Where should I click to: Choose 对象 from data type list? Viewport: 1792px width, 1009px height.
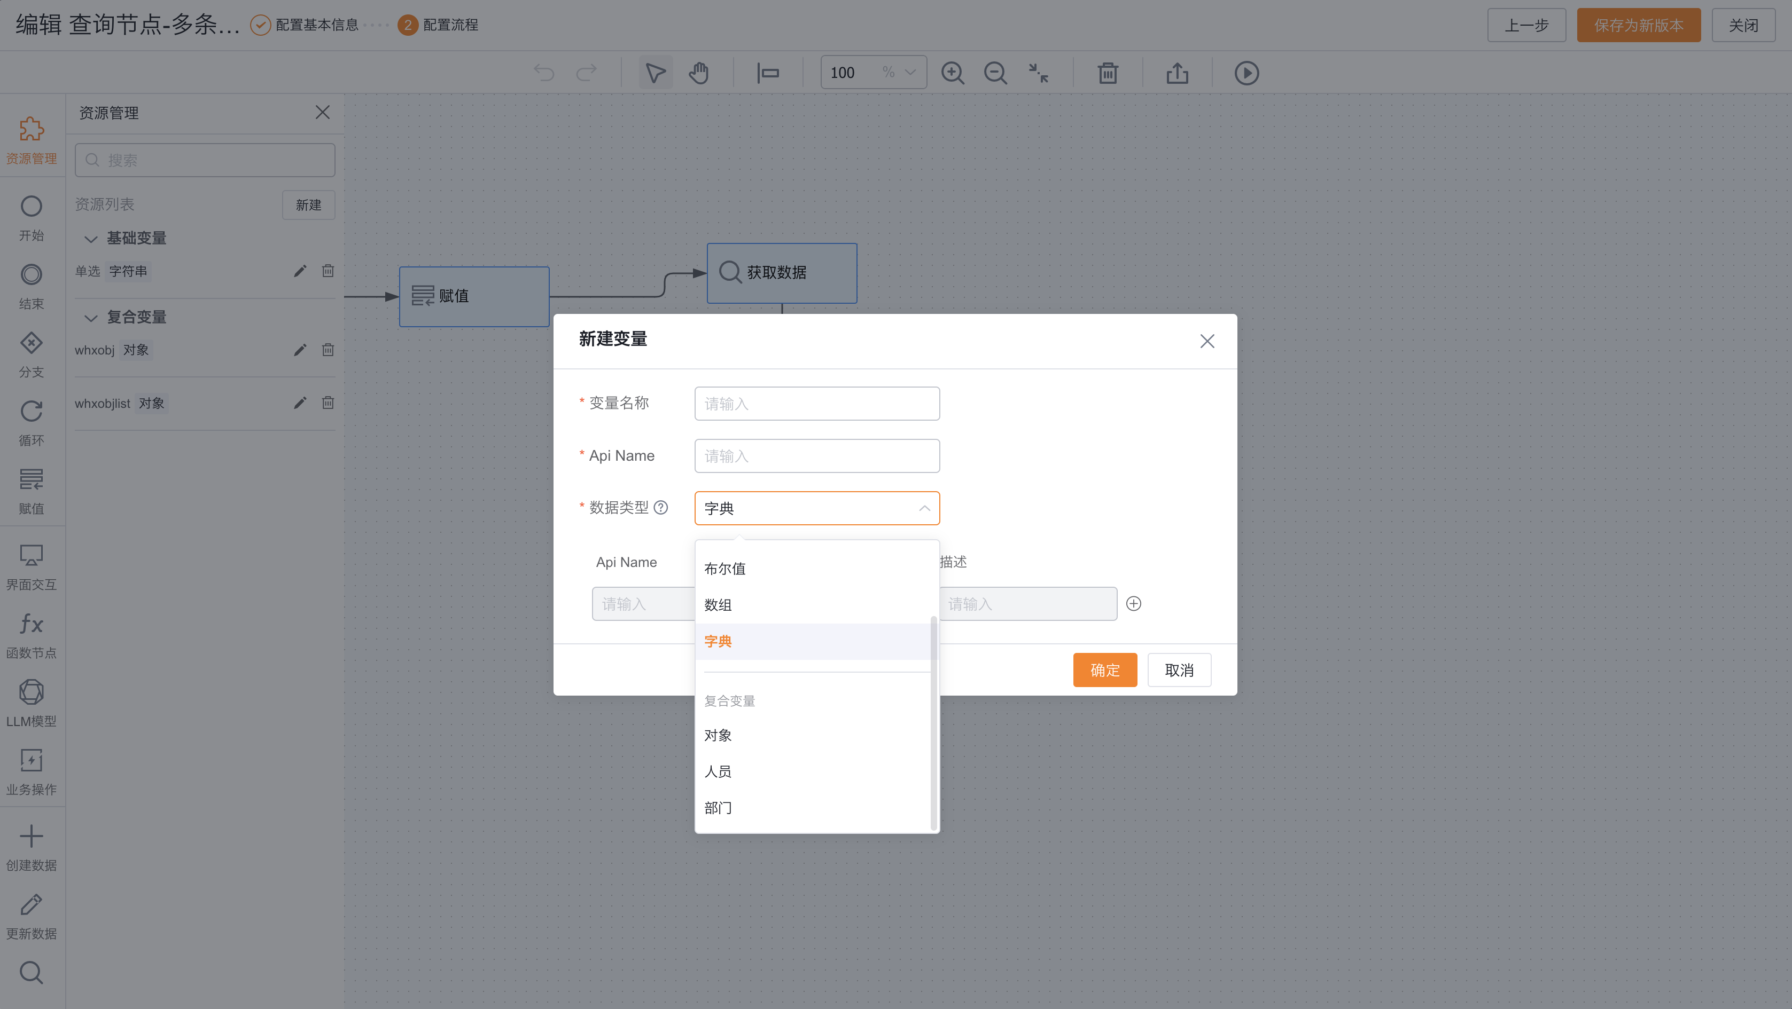pos(813,735)
